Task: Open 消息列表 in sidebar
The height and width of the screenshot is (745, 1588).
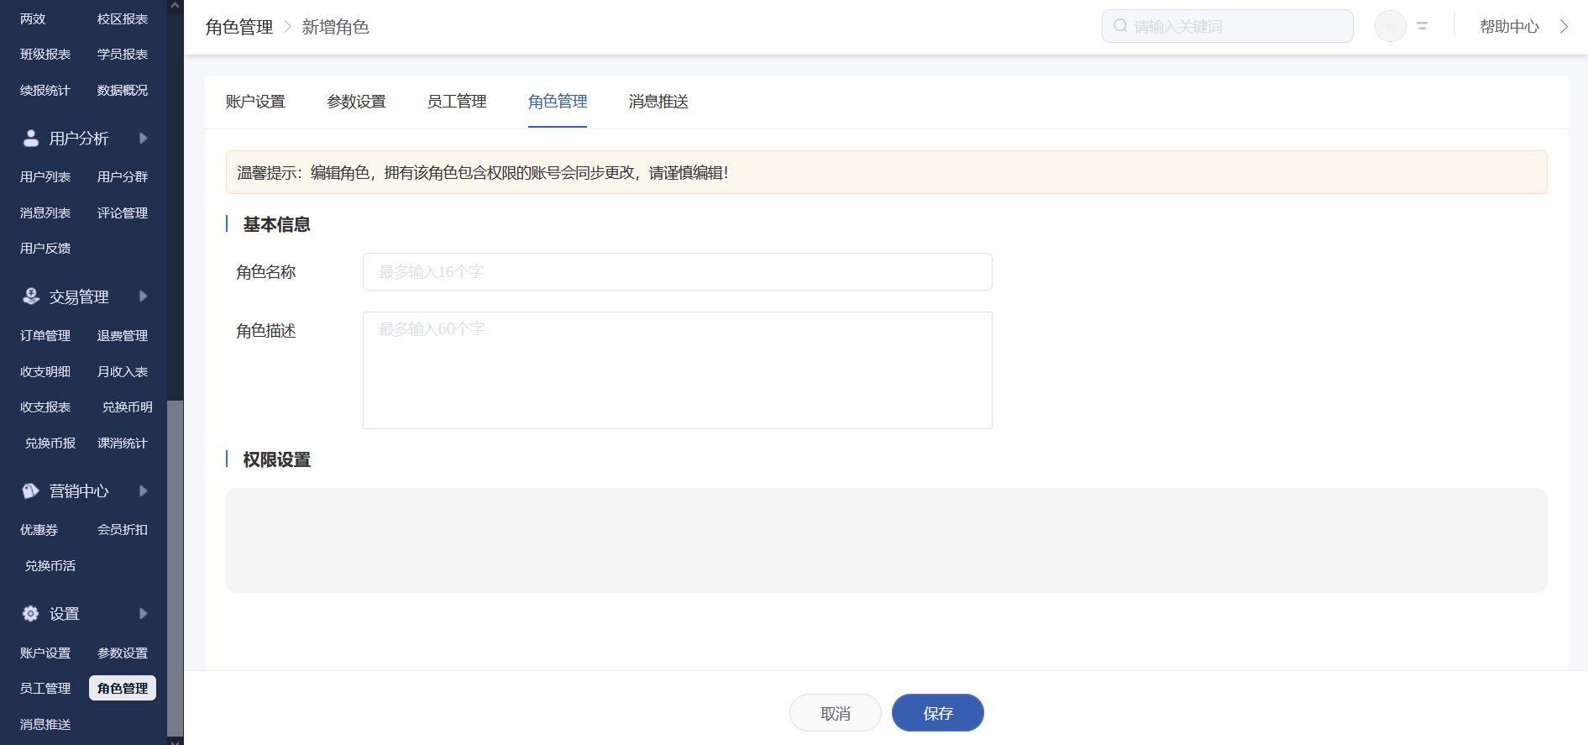Action: 45,212
